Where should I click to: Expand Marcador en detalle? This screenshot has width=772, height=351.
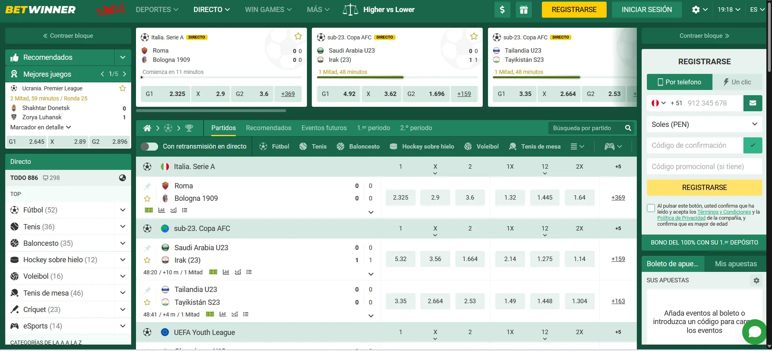click(41, 127)
